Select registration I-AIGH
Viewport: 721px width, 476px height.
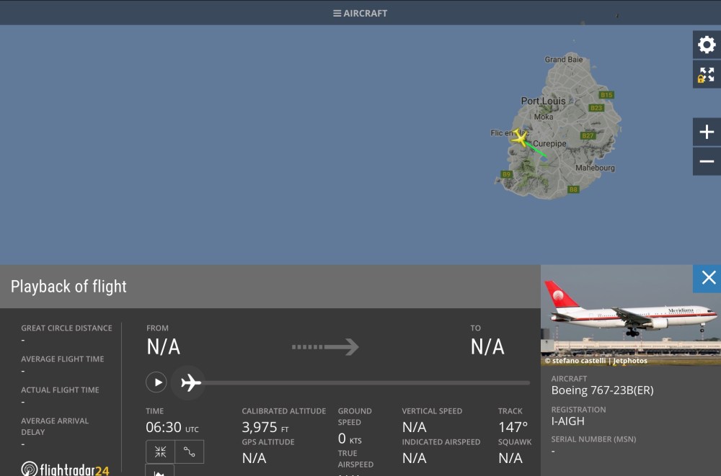pos(568,421)
